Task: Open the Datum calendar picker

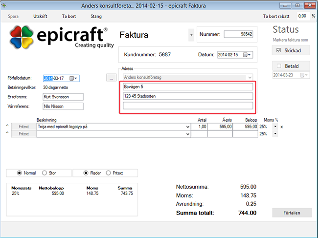Action: coord(247,55)
